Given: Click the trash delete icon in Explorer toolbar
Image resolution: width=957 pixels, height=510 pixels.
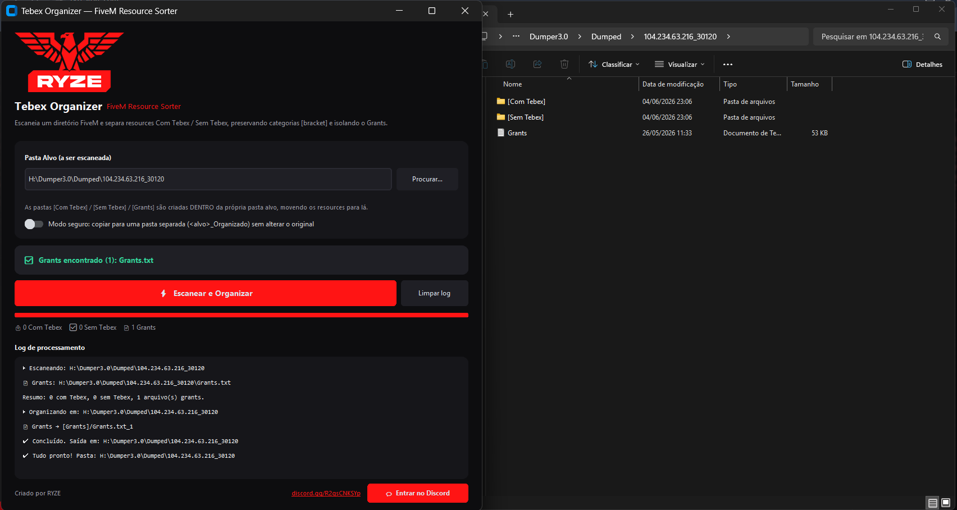Looking at the screenshot, I should (x=564, y=64).
